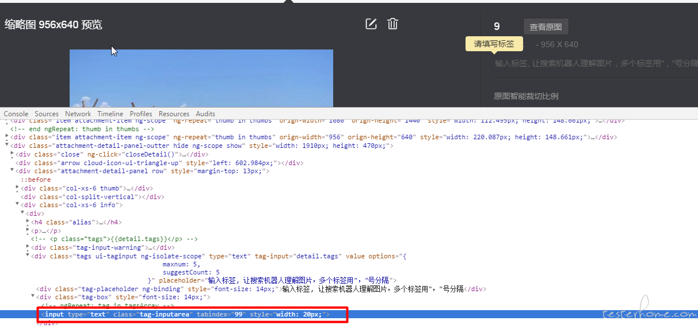Select the commented p class="tags" row
This screenshot has width=698, height=328.
(115, 239)
